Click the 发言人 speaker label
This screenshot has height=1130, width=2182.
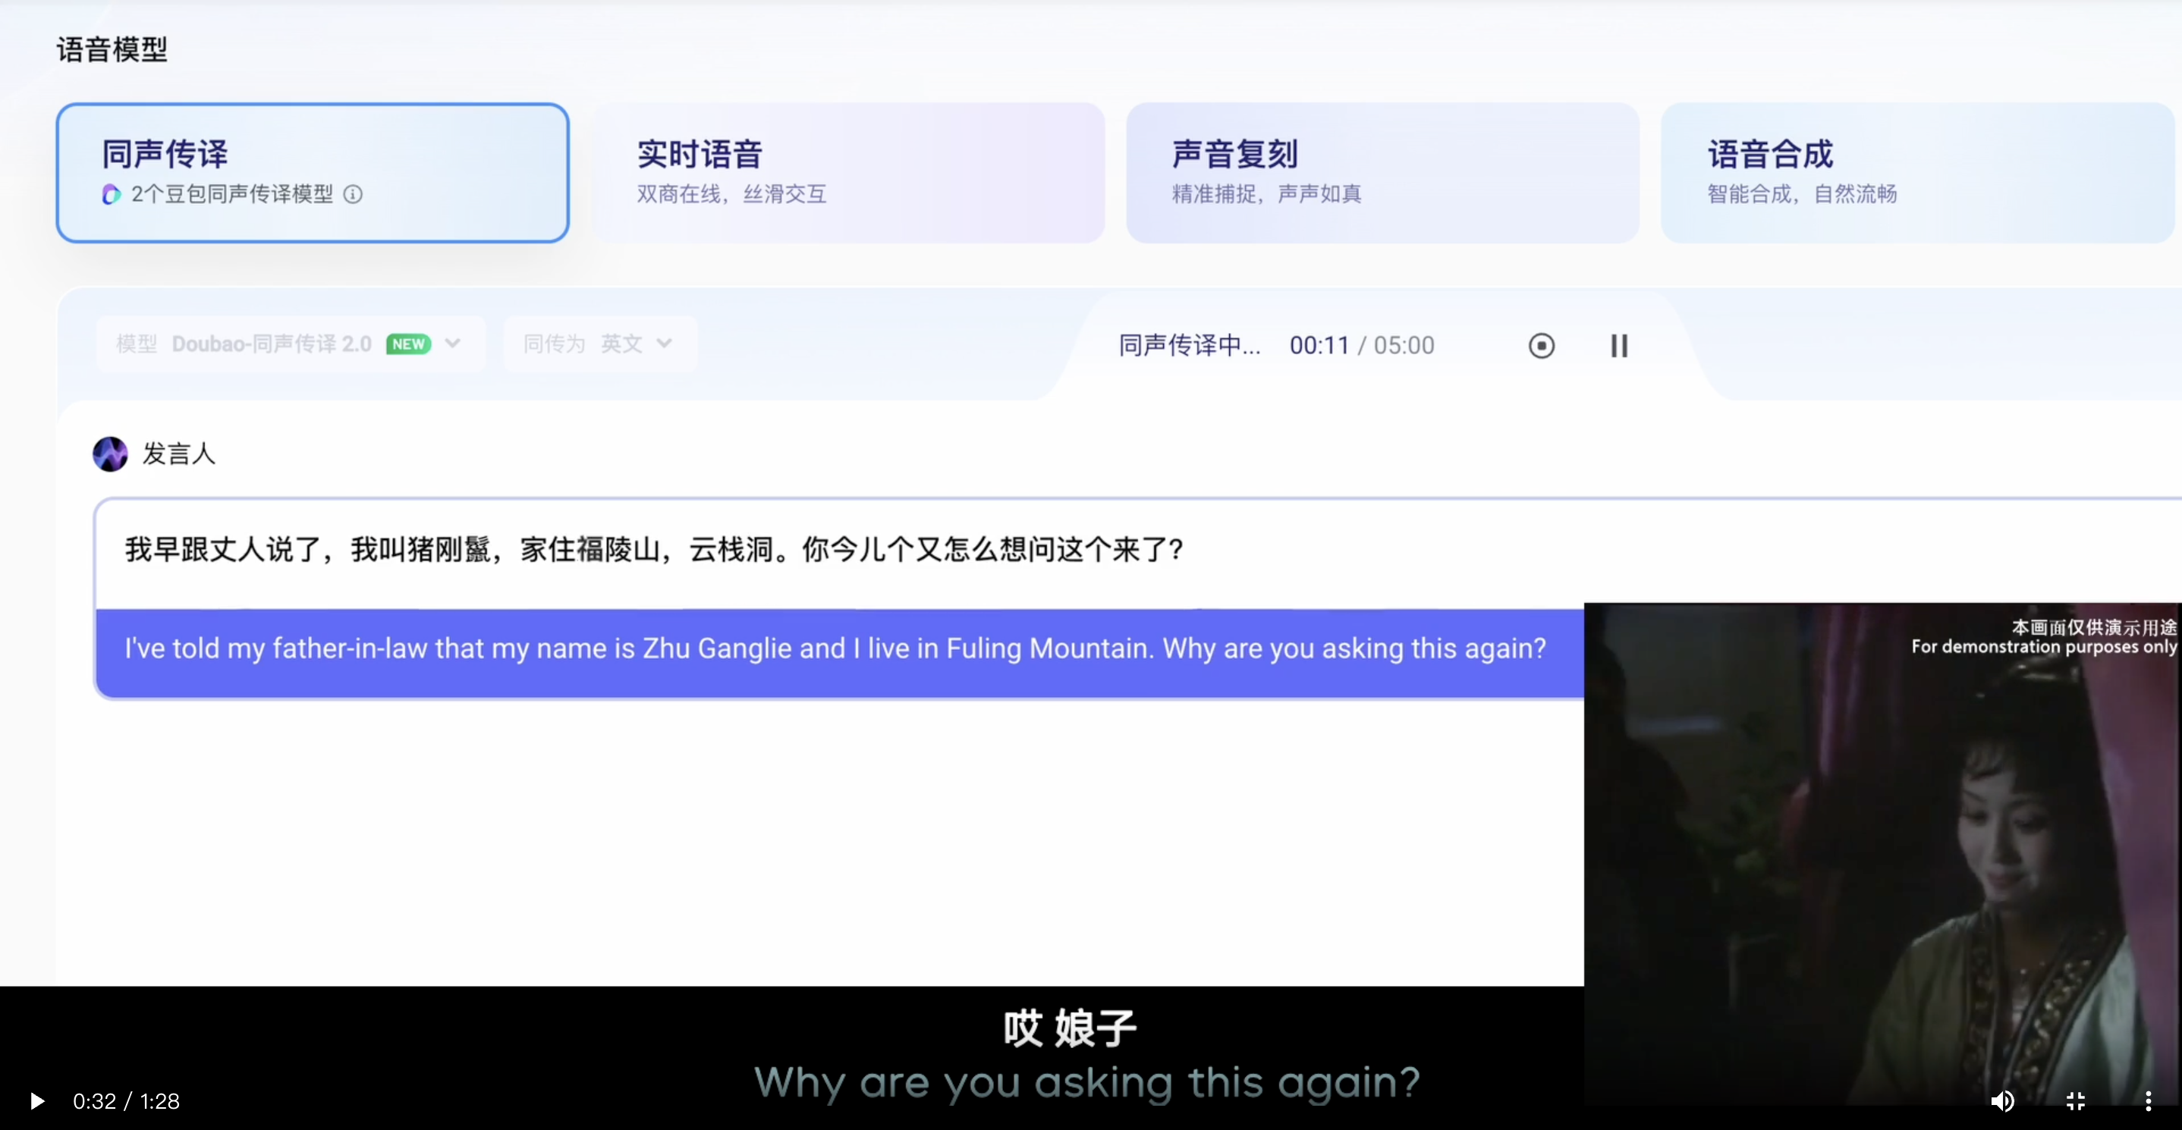[x=179, y=454]
